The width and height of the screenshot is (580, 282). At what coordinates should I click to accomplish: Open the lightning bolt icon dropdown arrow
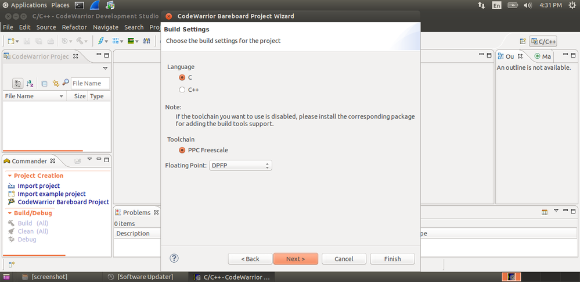coord(106,41)
